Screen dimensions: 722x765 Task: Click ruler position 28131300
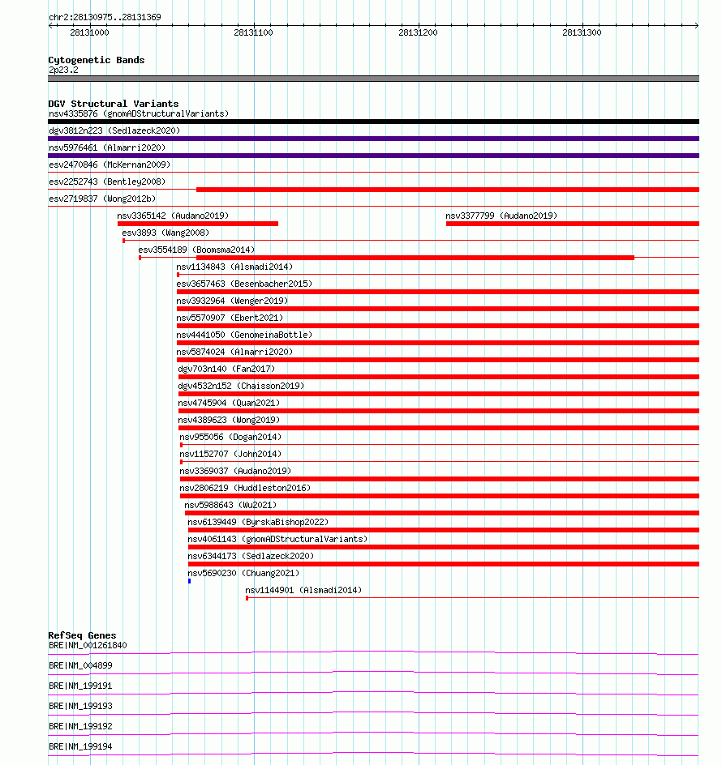[582, 32]
